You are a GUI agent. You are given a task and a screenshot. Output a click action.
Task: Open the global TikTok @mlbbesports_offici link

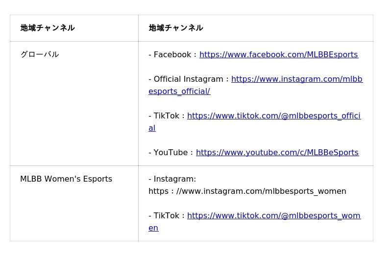pyautogui.click(x=273, y=116)
